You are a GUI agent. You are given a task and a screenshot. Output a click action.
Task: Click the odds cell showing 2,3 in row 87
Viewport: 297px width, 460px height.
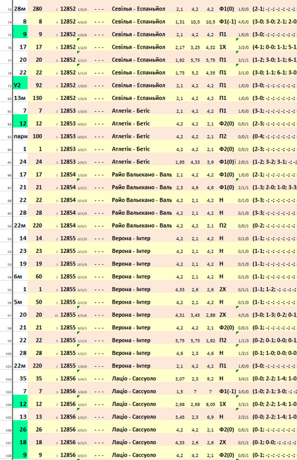(x=180, y=187)
